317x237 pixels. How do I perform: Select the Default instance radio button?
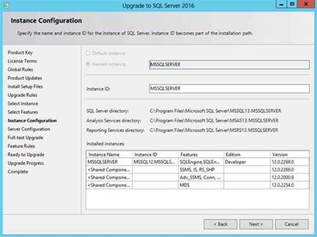click(88, 53)
